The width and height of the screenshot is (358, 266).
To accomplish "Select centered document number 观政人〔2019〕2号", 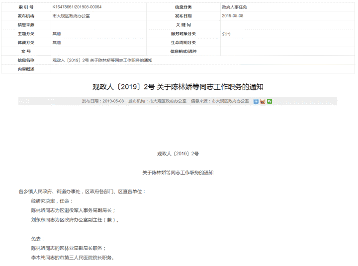I will coord(178,154).
